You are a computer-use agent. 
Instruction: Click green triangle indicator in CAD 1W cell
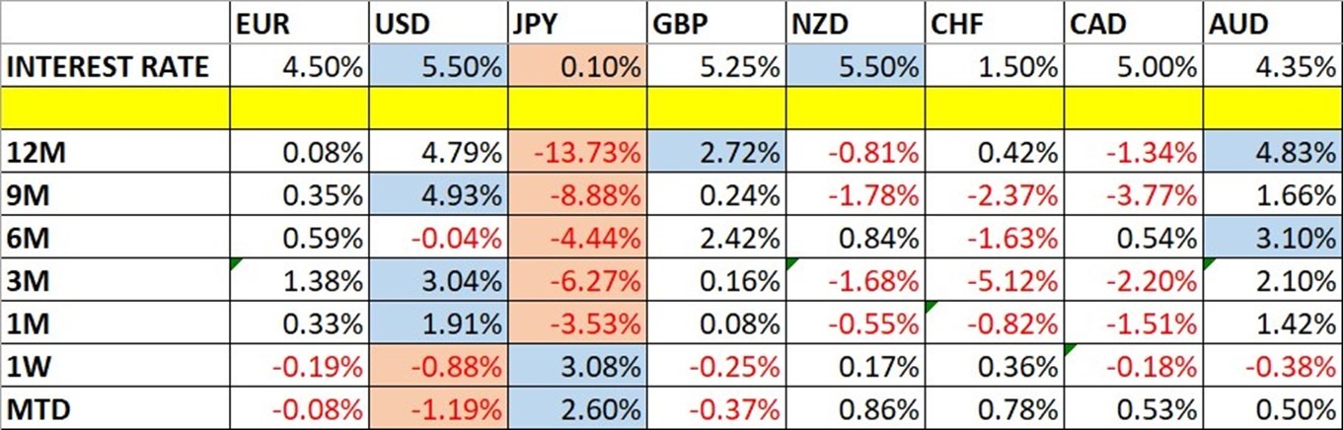pyautogui.click(x=1069, y=347)
